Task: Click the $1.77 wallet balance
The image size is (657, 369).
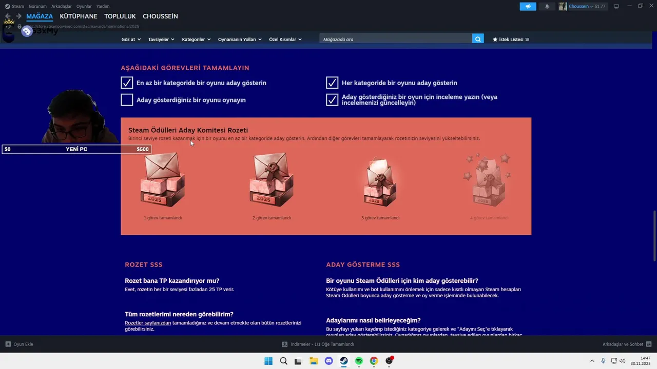Action: tap(600, 6)
